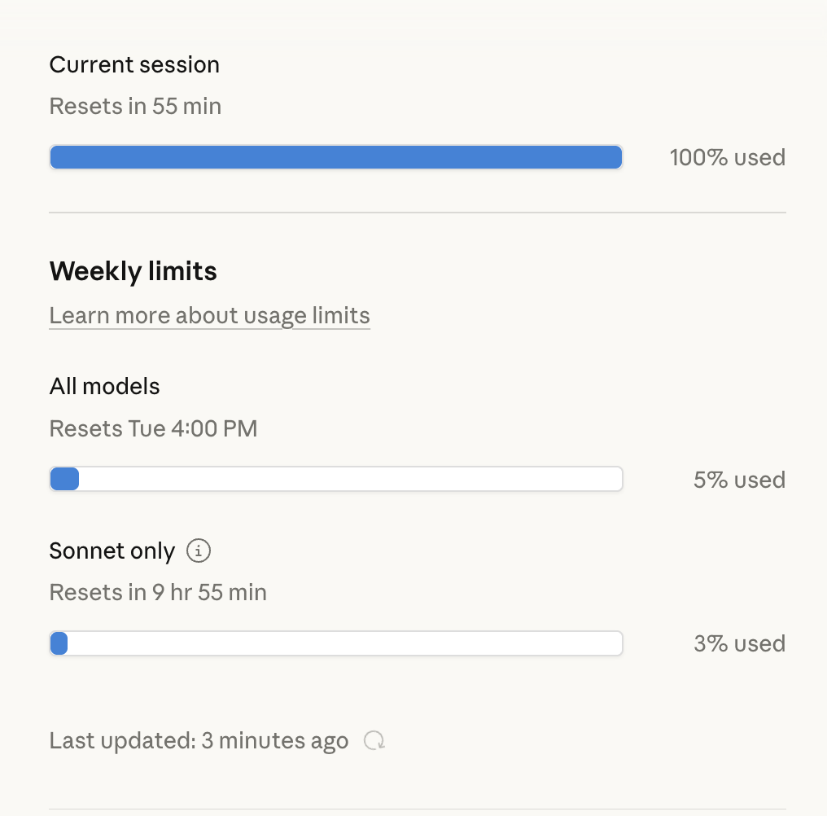Click the Current session usage progress bar
The image size is (827, 816).
335,157
